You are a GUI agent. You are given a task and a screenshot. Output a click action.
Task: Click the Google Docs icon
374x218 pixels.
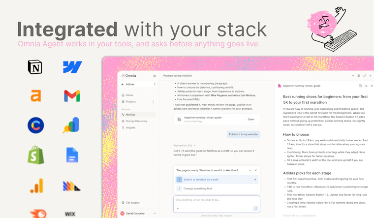click(72, 155)
